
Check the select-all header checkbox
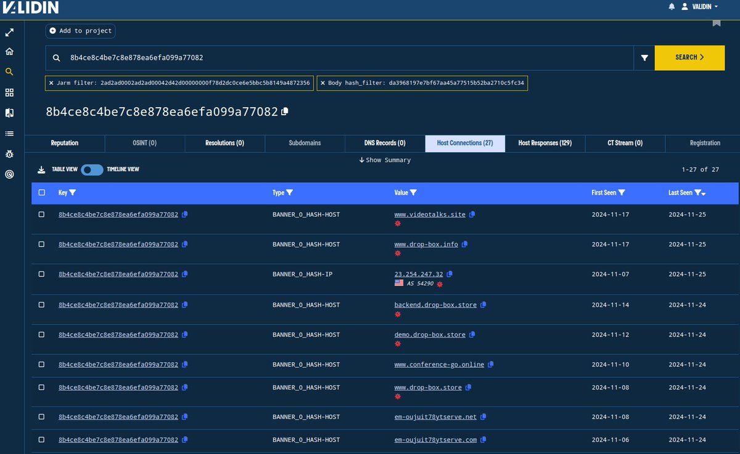click(x=41, y=193)
